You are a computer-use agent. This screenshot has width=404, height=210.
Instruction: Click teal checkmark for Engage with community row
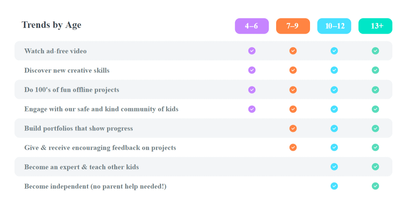[375, 109]
